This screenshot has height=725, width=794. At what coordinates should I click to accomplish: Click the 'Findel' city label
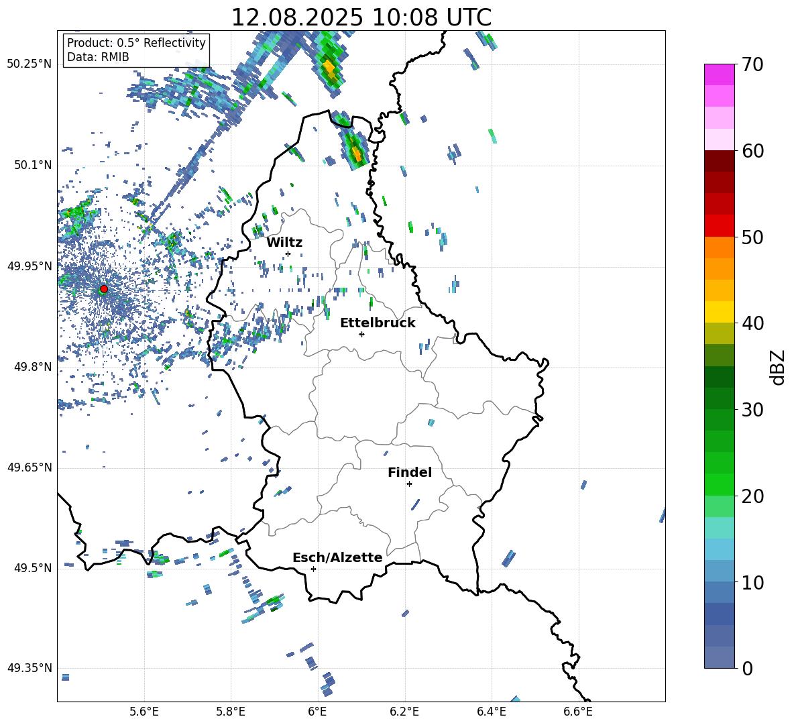pyautogui.click(x=410, y=472)
